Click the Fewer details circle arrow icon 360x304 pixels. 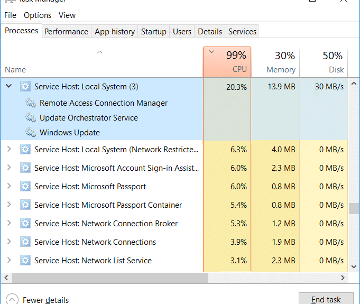13,300
